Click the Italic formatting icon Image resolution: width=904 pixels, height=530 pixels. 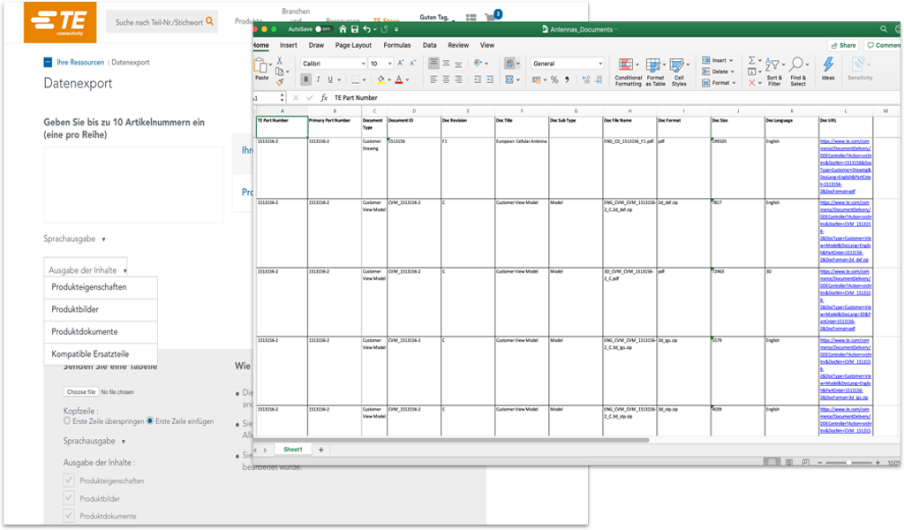point(318,79)
